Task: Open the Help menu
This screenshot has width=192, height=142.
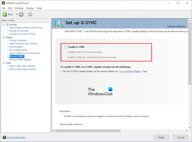Action: 39,8
